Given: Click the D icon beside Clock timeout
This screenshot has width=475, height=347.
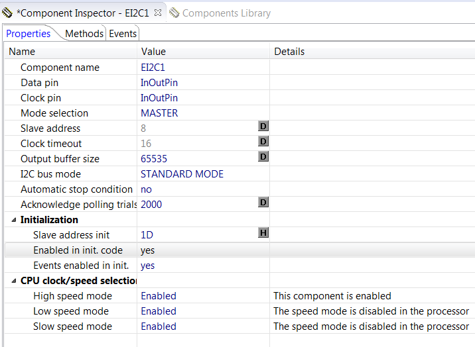Looking at the screenshot, I should [x=263, y=141].
